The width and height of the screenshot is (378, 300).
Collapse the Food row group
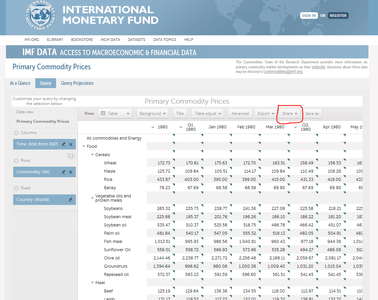coord(84,147)
